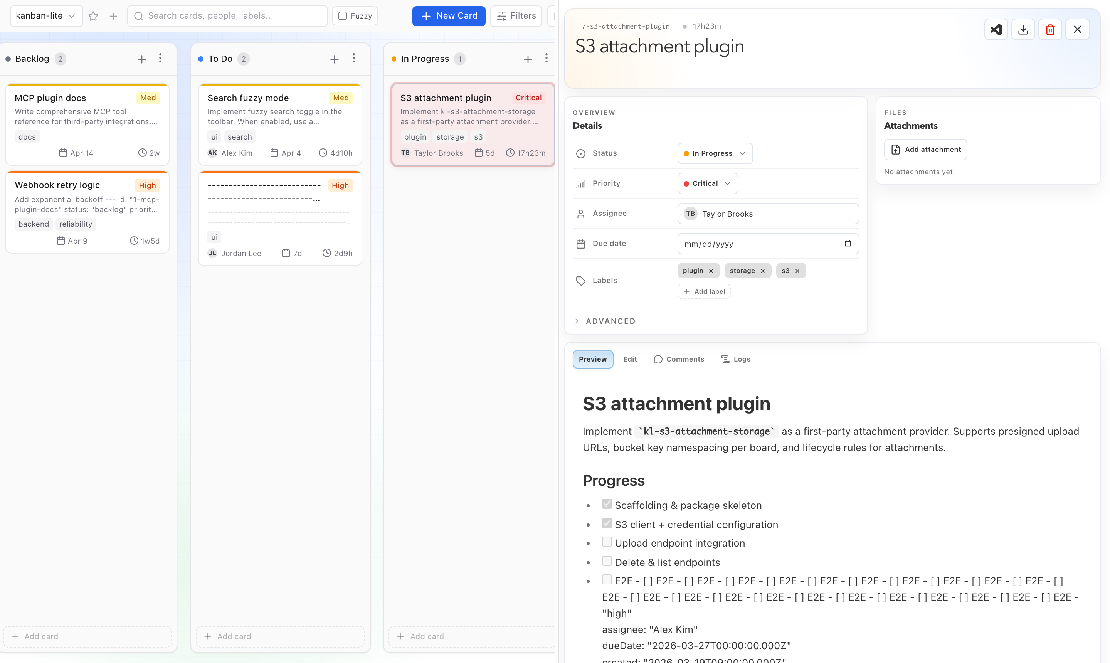Download the S3 attachment plugin card
The height and width of the screenshot is (663, 1110).
(1023, 29)
